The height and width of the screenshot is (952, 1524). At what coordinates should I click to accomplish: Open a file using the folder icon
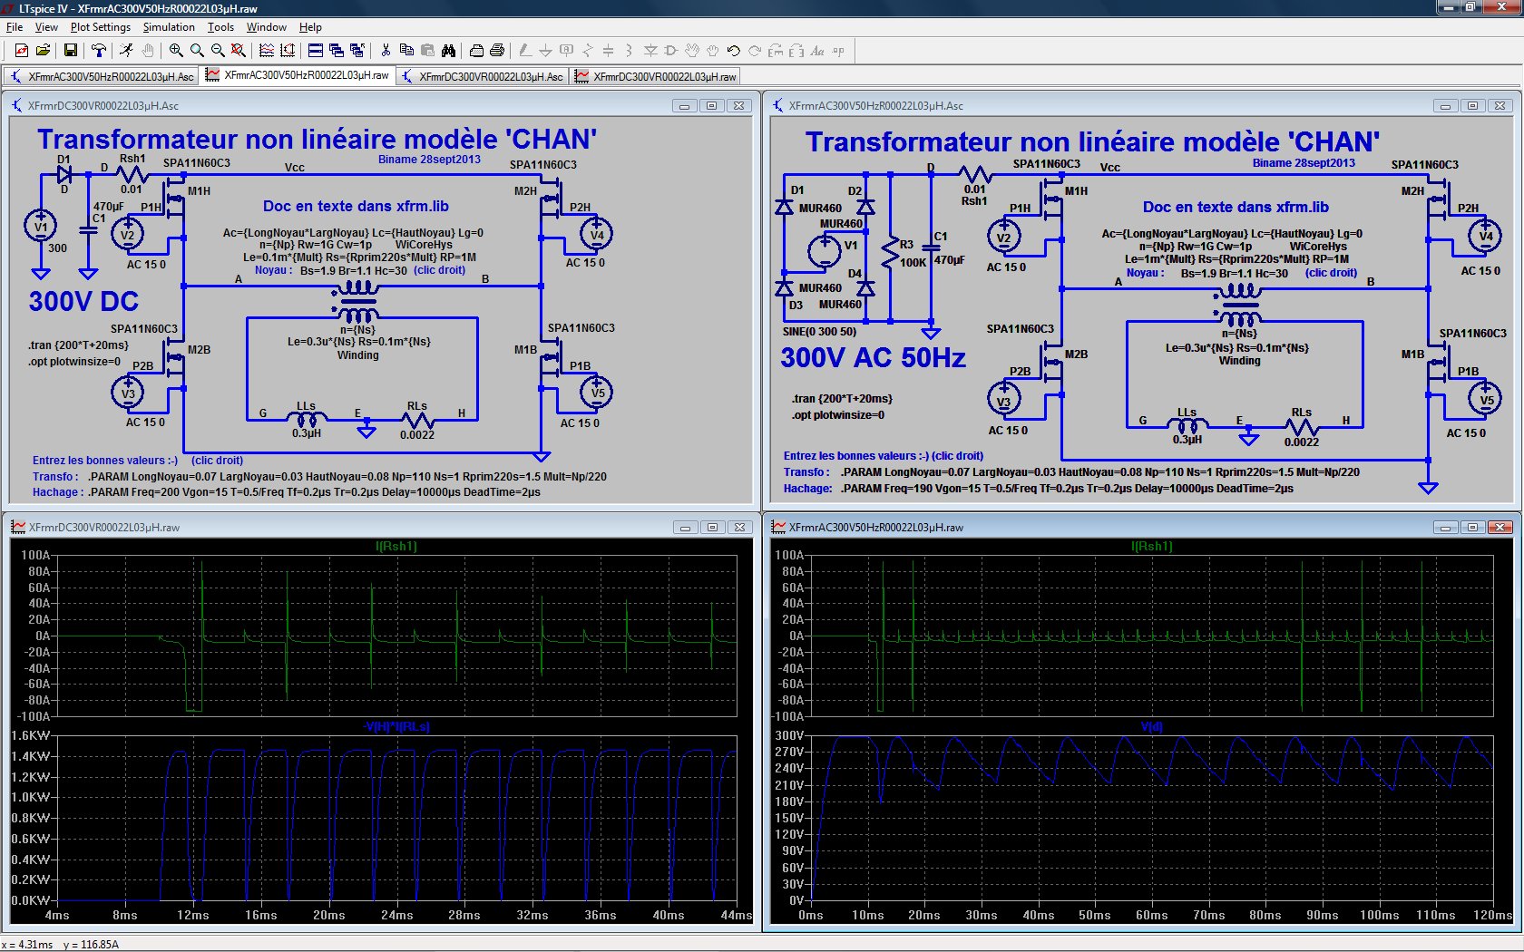(x=42, y=51)
